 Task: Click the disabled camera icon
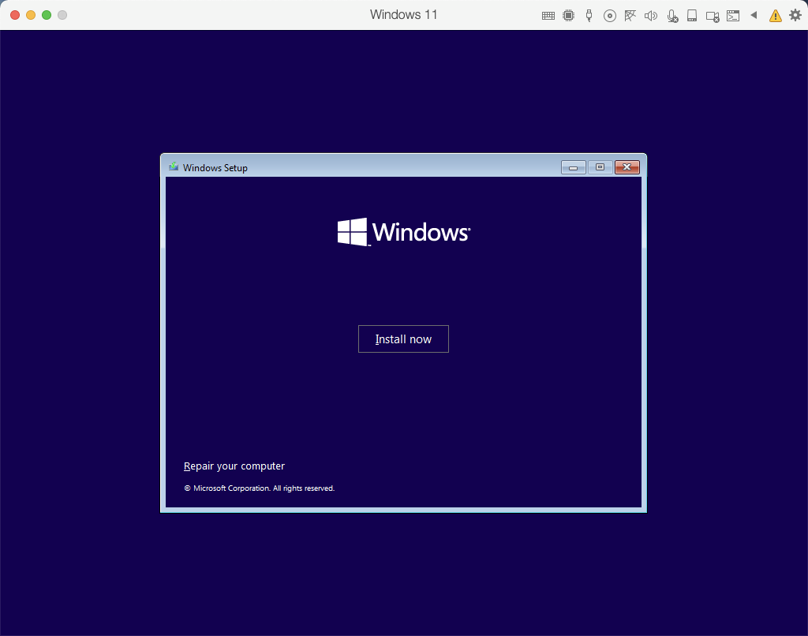(713, 17)
